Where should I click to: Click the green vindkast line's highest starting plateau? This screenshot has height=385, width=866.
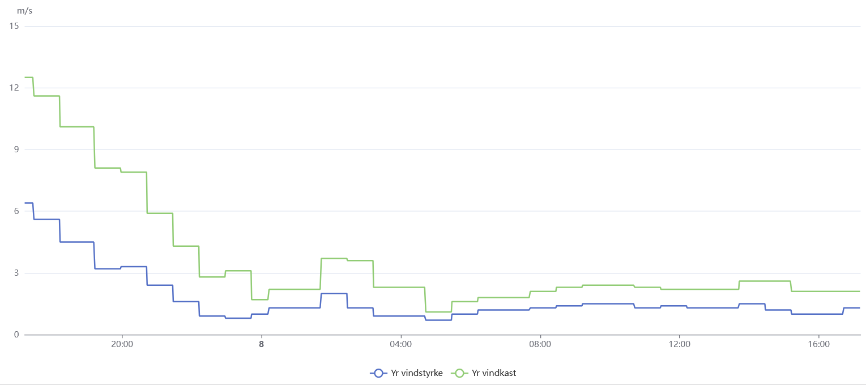(29, 77)
